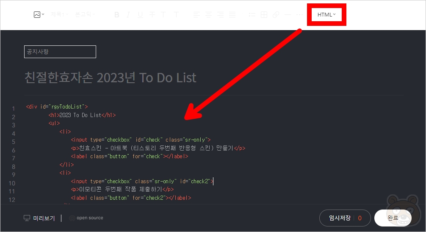This screenshot has height=232, width=426.
Task: Align text left
Action: 197,15
